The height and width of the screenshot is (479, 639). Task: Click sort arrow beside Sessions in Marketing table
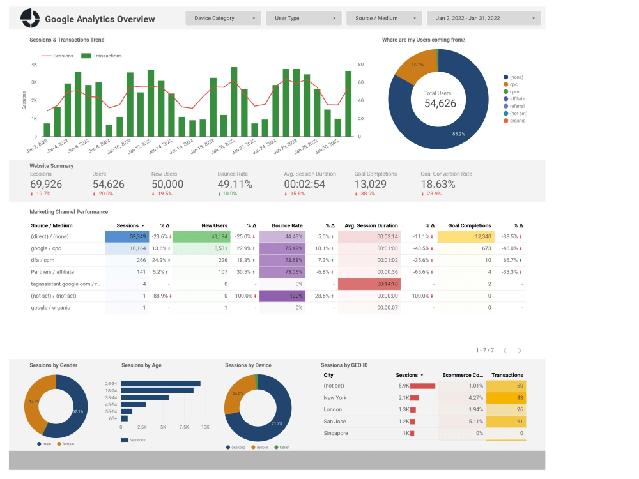142,225
